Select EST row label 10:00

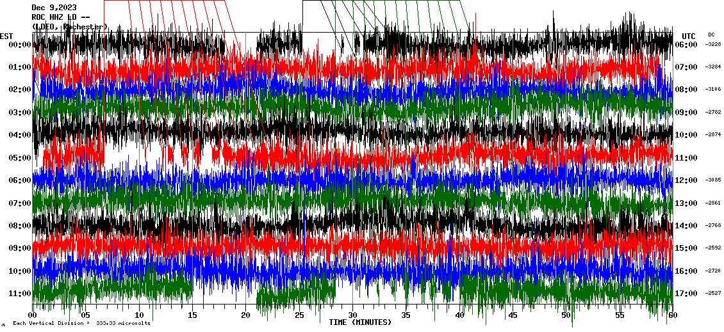pos(19,271)
